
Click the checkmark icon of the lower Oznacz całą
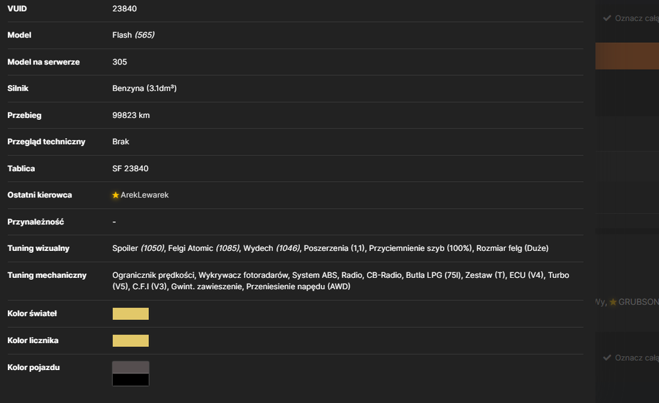tap(607, 358)
